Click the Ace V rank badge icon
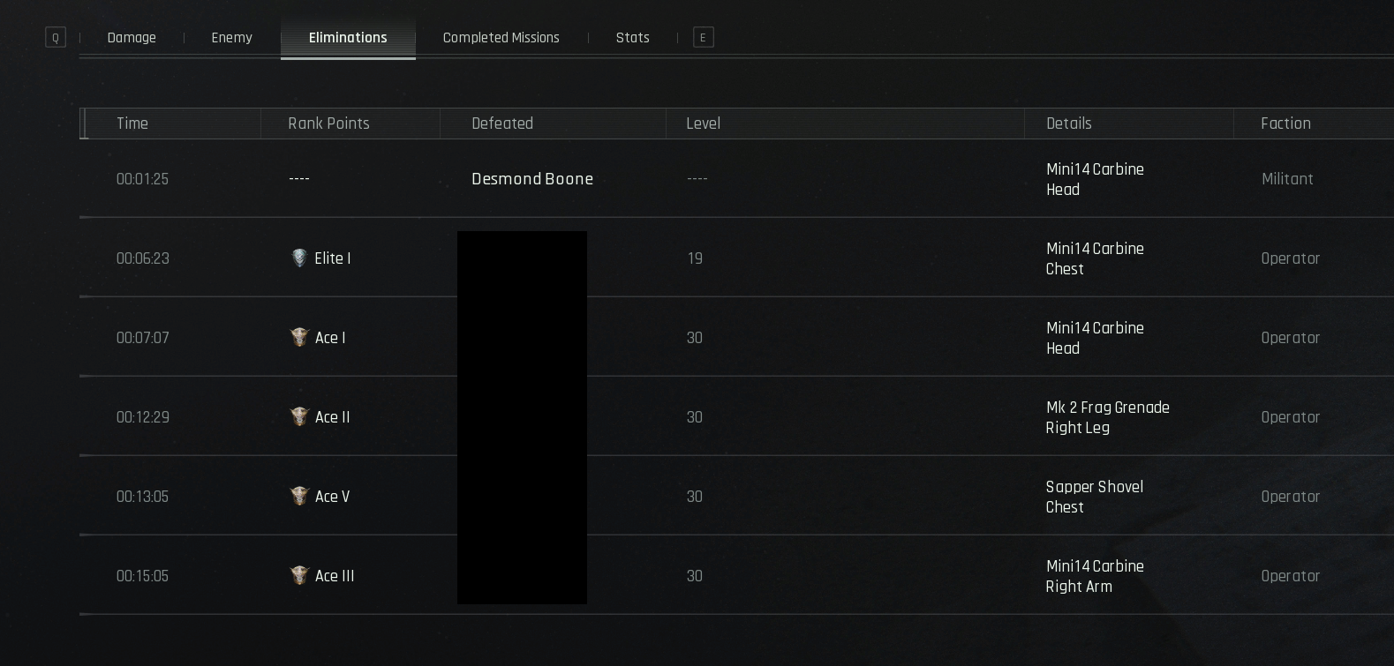Viewport: 1394px width, 666px height. tap(299, 497)
